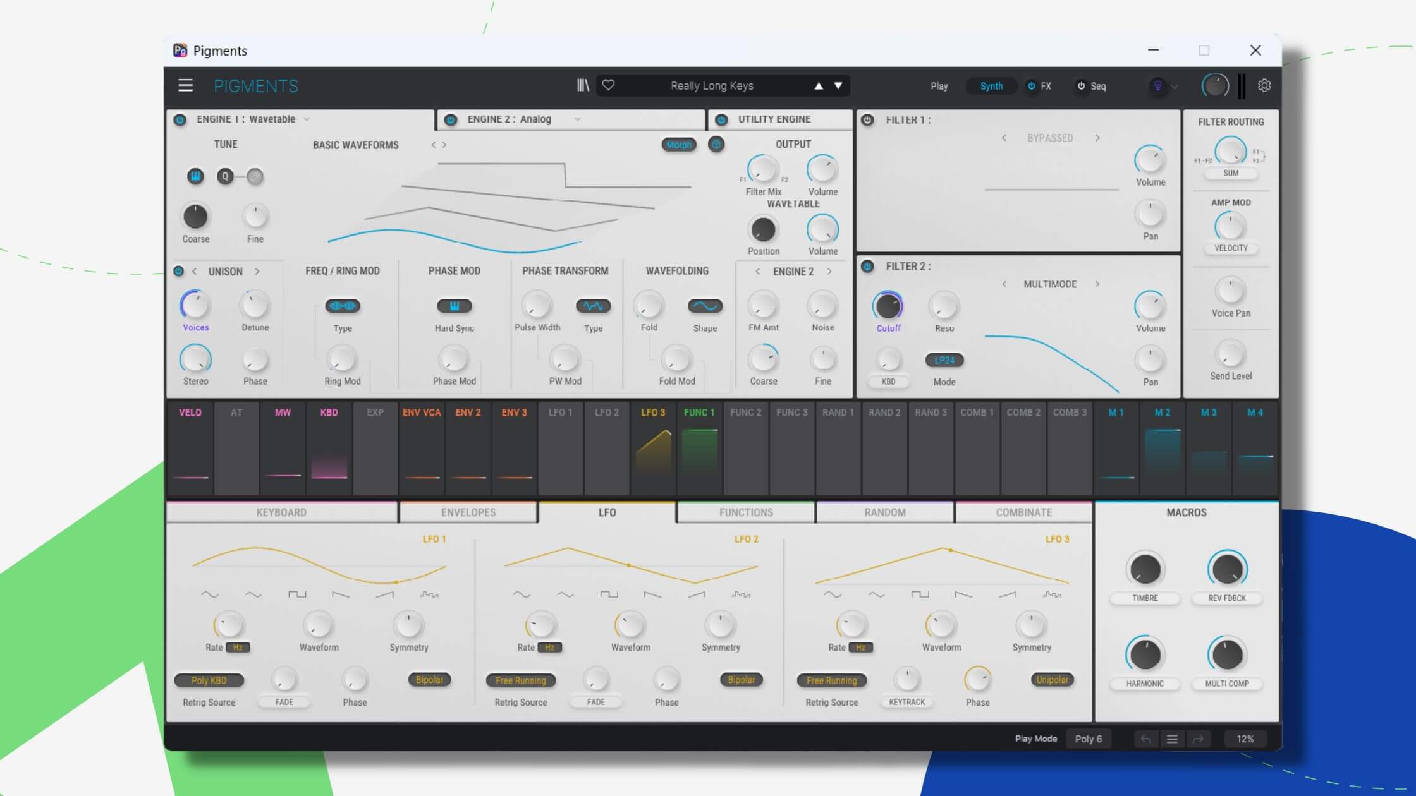This screenshot has width=1416, height=796.
Task: Click LFO 3 Unipolar button
Action: click(x=1053, y=680)
